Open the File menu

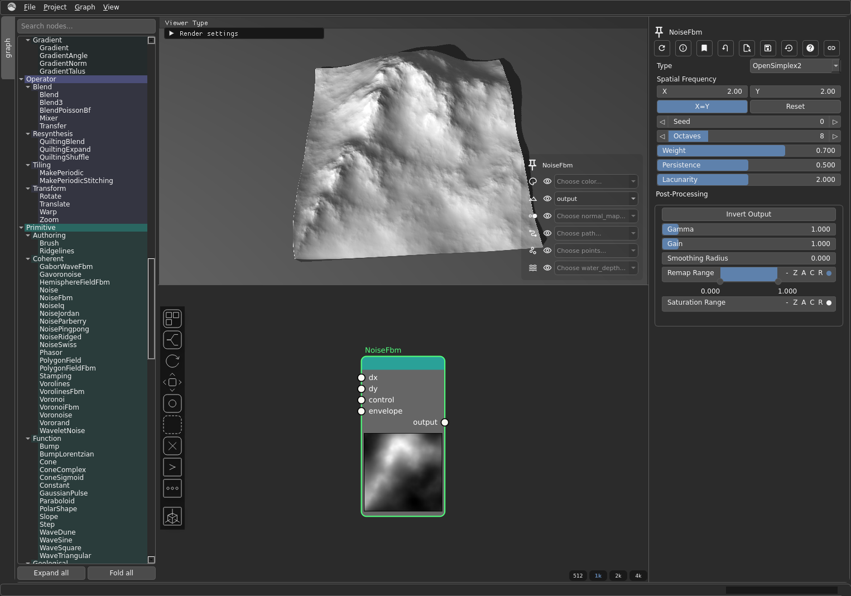pyautogui.click(x=30, y=7)
